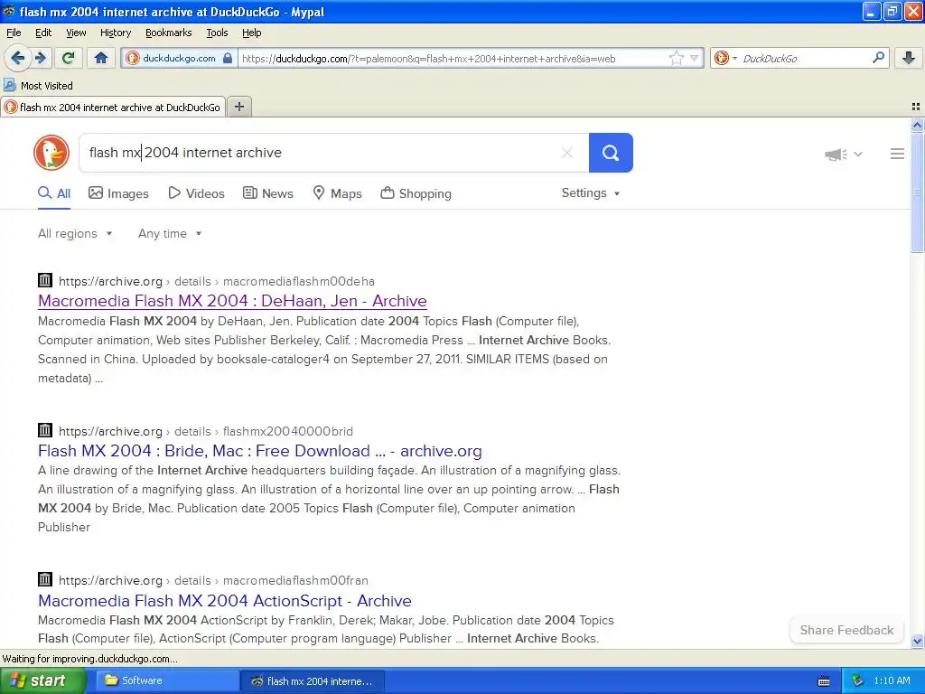
Task: Bookmark this page with the star icon
Action: (x=676, y=58)
